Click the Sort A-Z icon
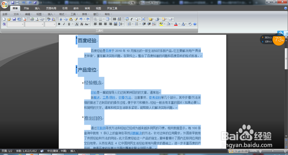This screenshot has width=288, height=155. 154,24
